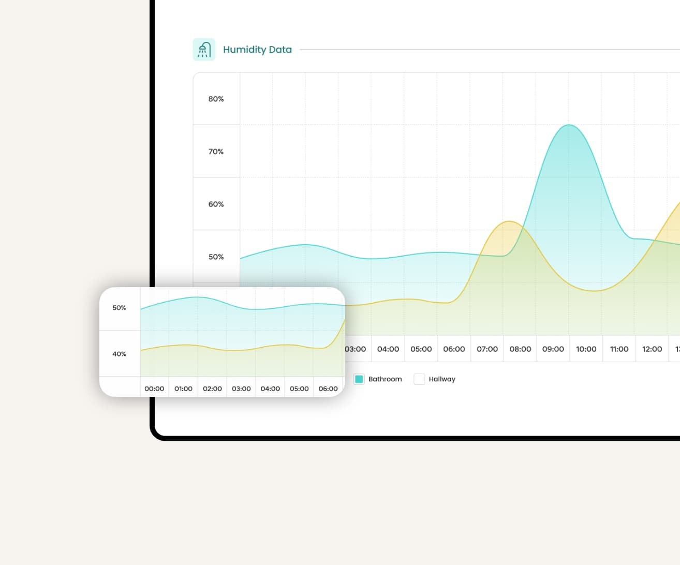
Task: Click the Bathroom legend label
Action: [385, 379]
